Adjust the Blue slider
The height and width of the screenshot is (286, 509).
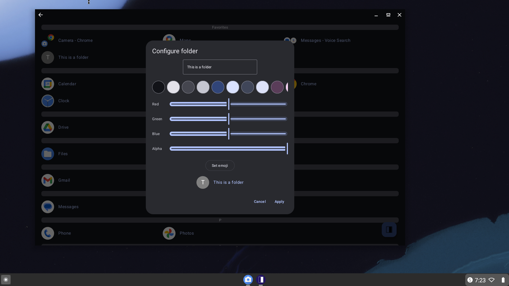tap(229, 134)
